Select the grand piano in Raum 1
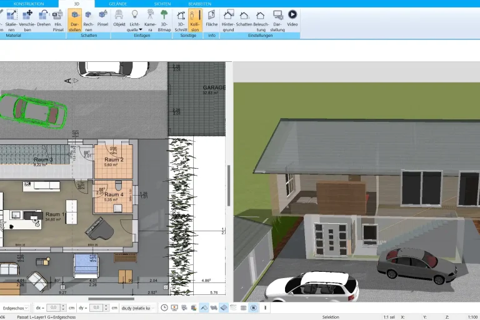 [101, 229]
